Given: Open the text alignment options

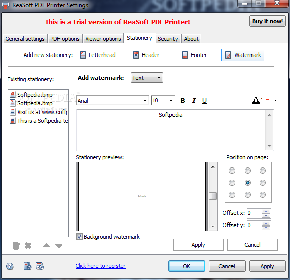Looking at the screenshot, I should 271,100.
